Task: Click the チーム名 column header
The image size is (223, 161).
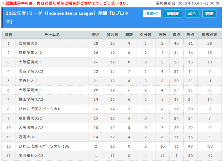Action: 52,35
